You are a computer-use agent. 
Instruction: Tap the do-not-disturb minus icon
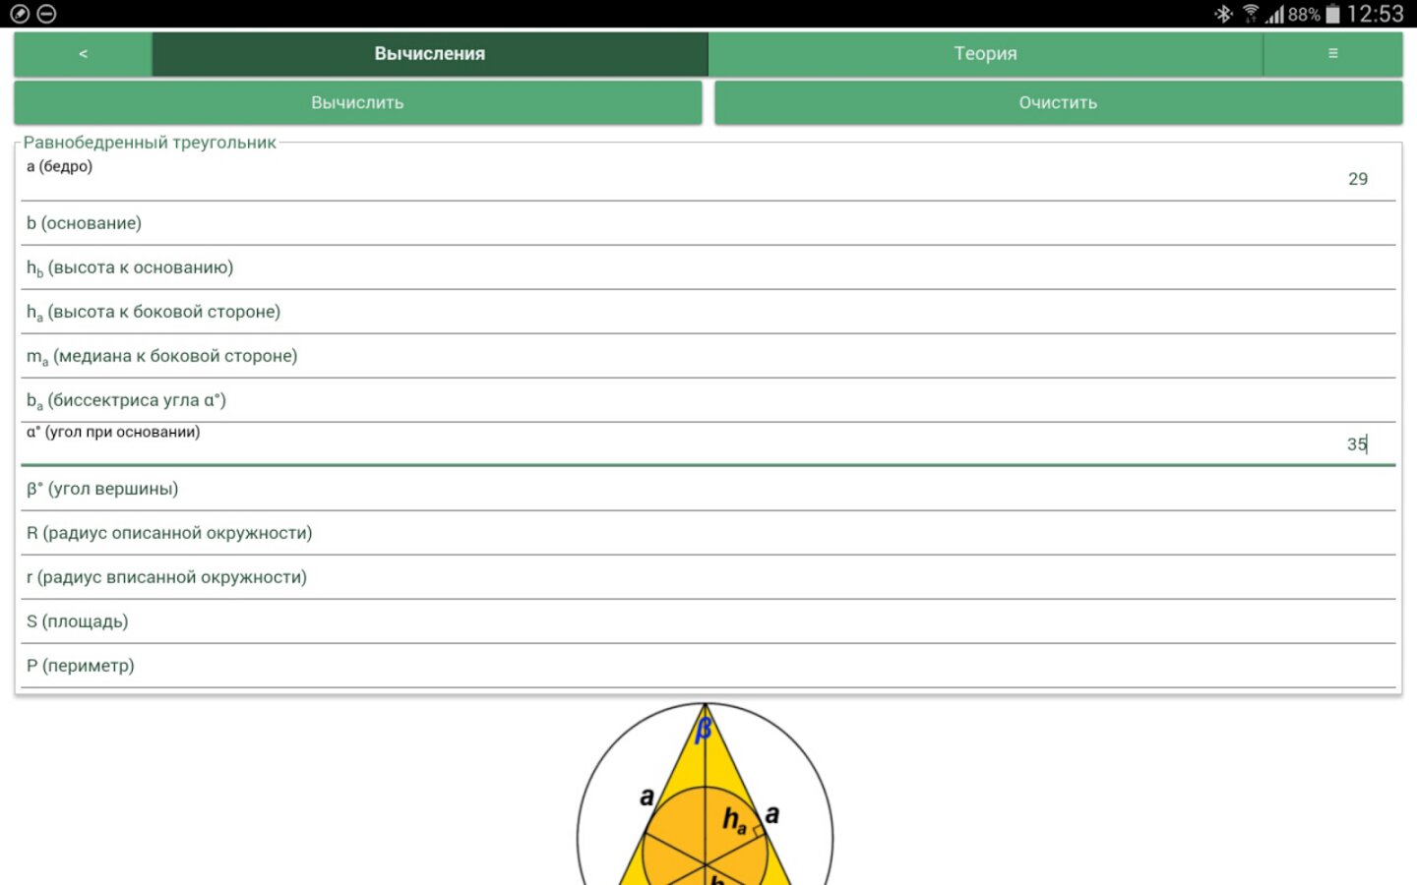click(46, 14)
